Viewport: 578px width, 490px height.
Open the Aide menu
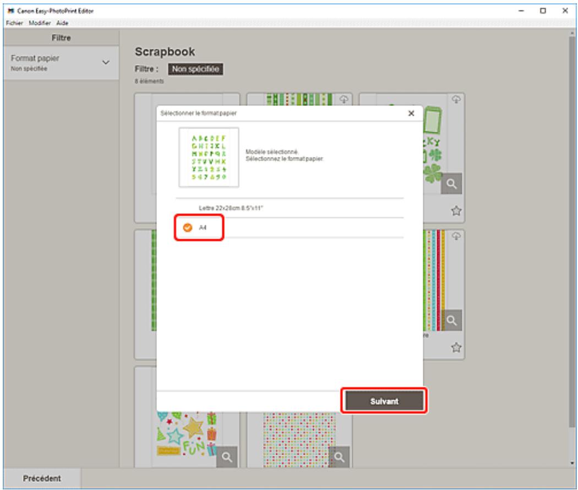62,23
